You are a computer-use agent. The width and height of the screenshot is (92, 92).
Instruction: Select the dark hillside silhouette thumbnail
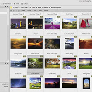click(x=69, y=83)
